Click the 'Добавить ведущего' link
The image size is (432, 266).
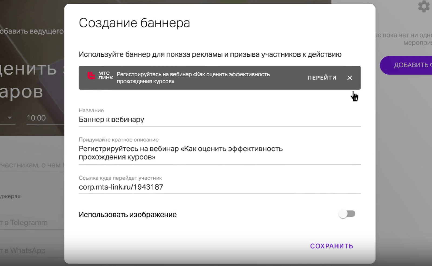pos(32,31)
